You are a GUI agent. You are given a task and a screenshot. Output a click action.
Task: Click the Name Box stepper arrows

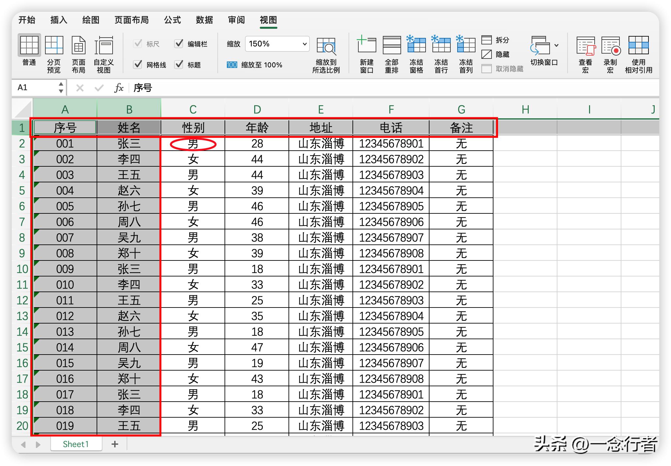coord(61,88)
